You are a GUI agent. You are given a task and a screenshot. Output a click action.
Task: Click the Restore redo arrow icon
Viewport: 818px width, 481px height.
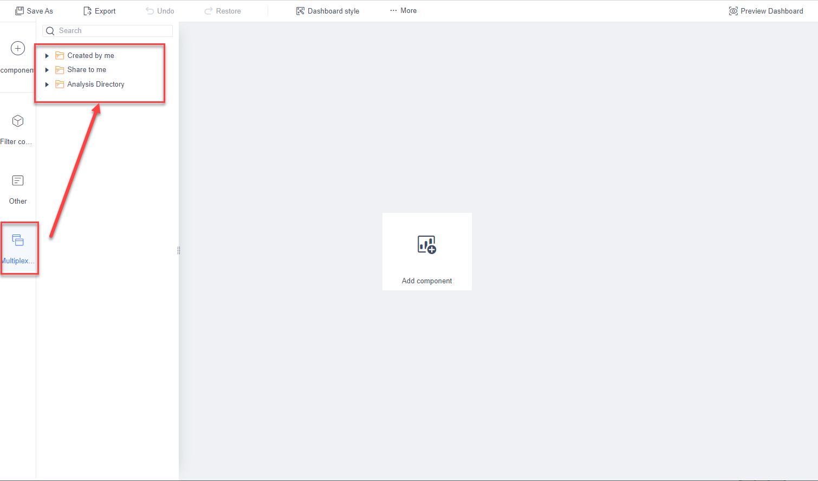209,11
